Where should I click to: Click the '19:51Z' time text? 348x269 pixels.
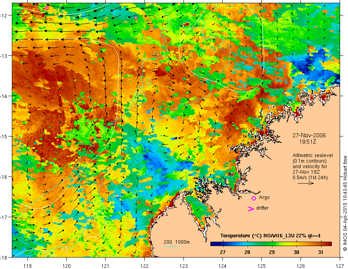tap(307, 142)
